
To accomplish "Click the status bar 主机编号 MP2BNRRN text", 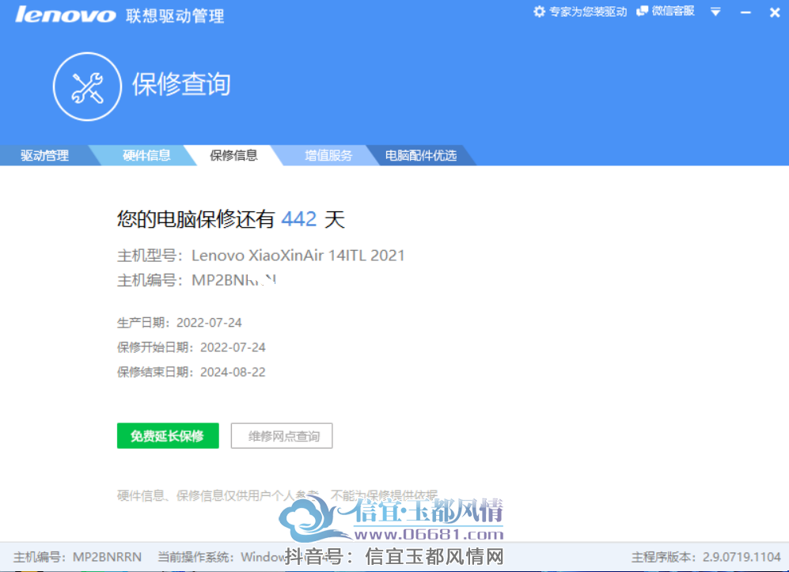I will tap(78, 557).
